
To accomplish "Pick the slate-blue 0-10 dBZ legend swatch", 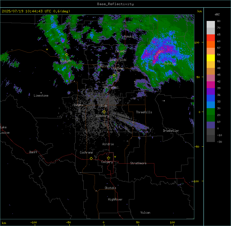I will pyautogui.click(x=211, y=125).
